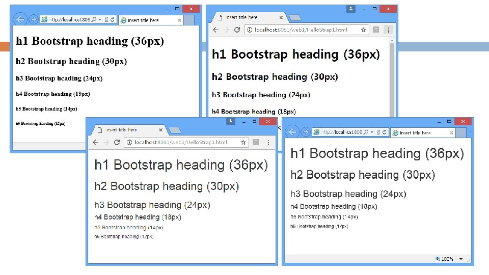The image size is (489, 275).
Task: Minimize the top-right Chrome window
Action: (x=364, y=9)
